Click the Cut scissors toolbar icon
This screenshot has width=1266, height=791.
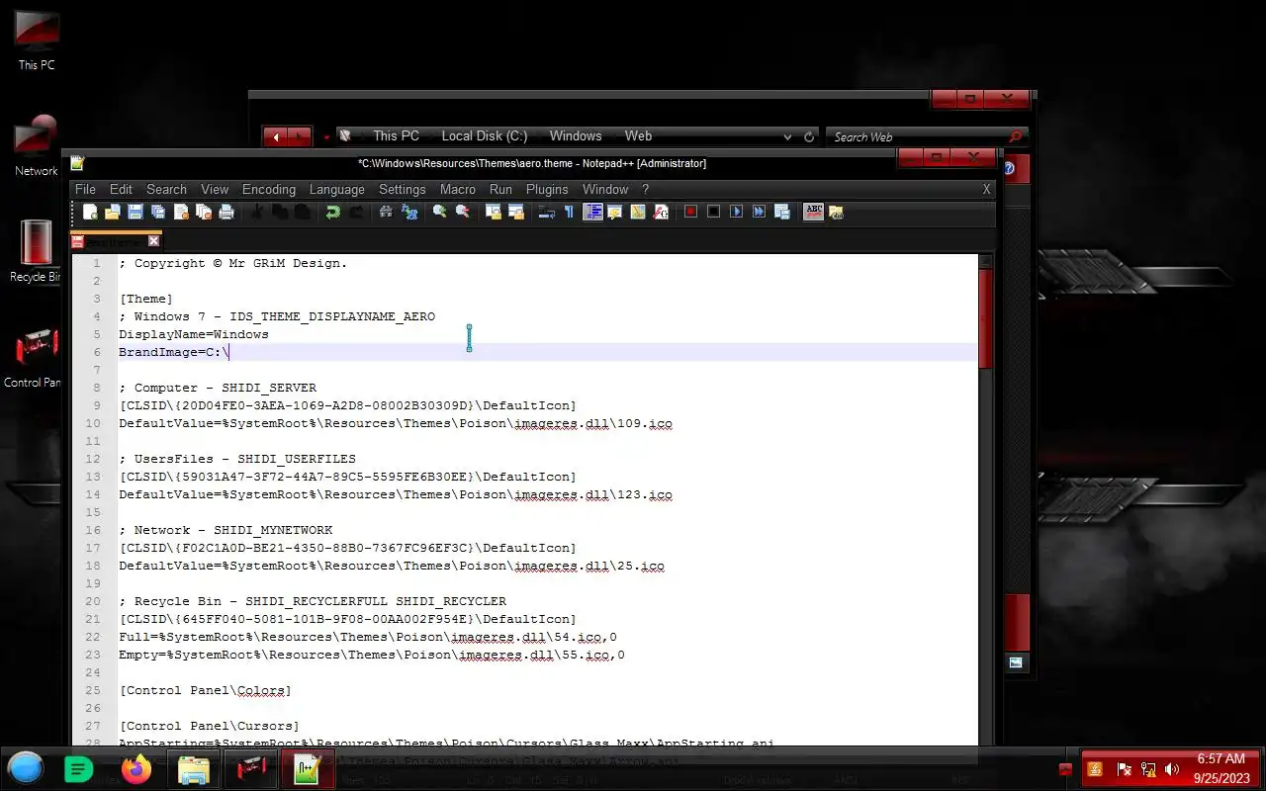click(257, 212)
